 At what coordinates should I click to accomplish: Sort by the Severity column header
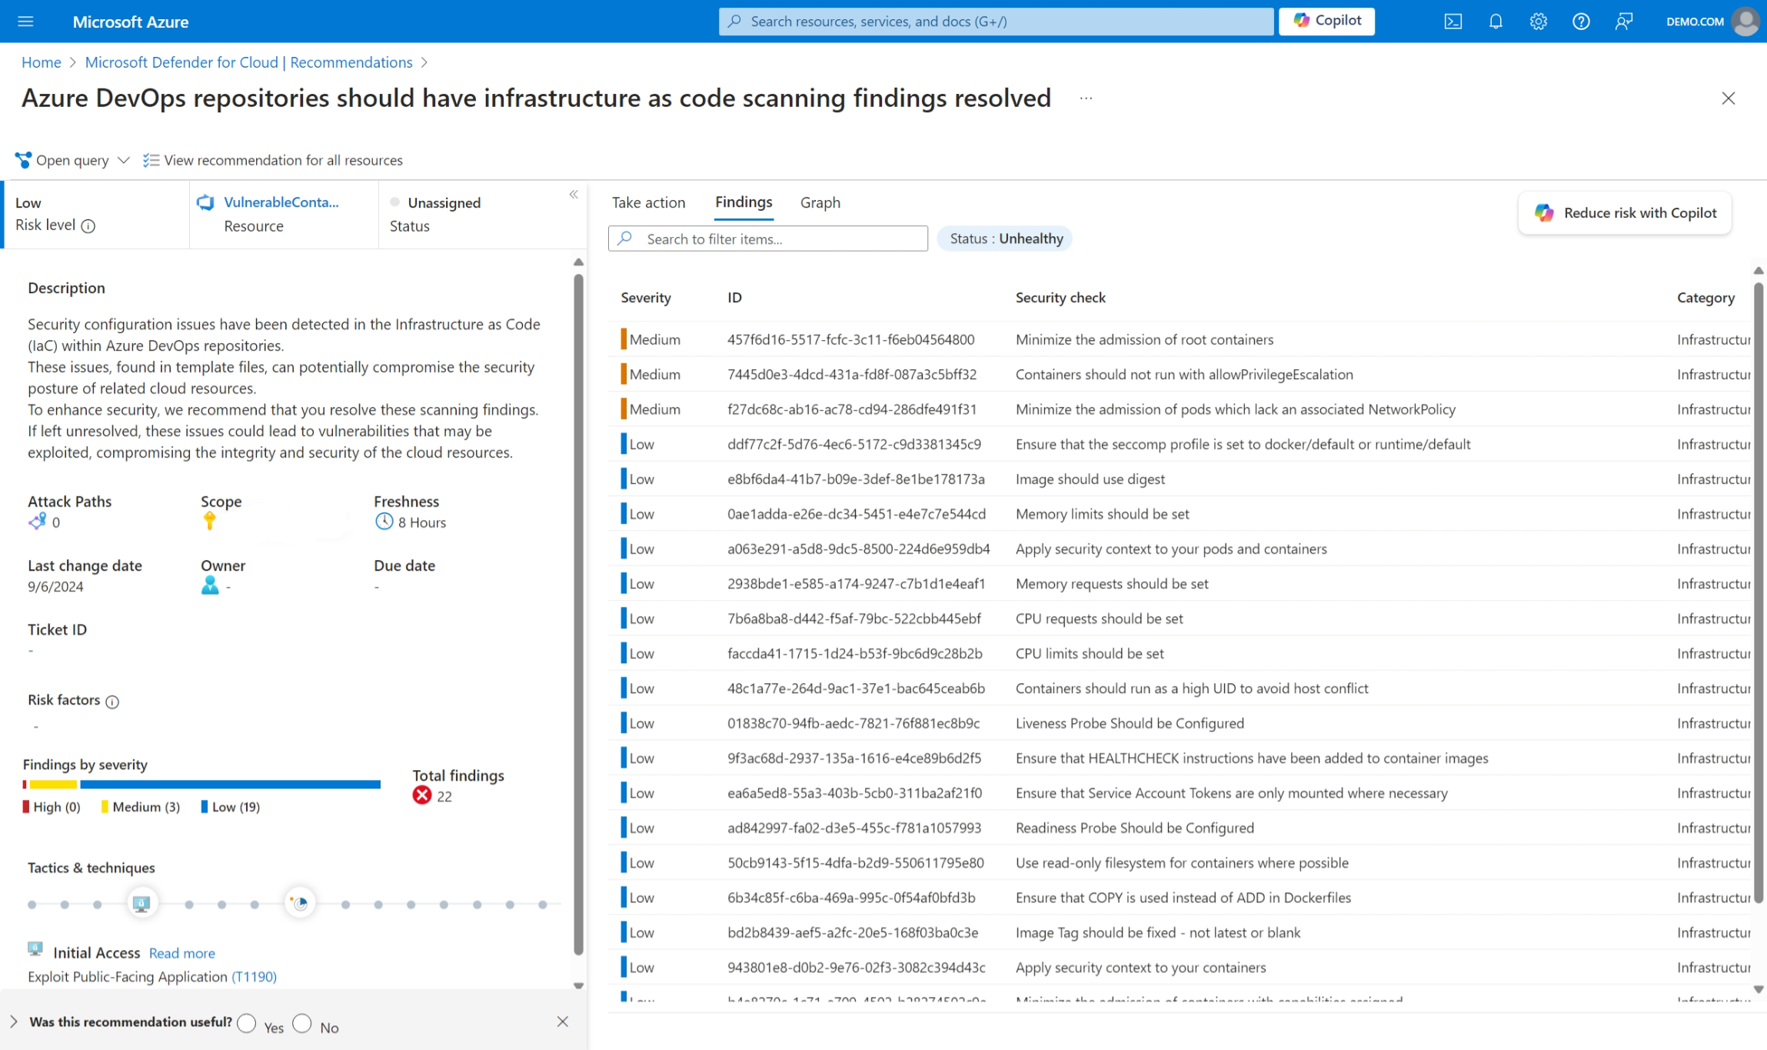646,298
